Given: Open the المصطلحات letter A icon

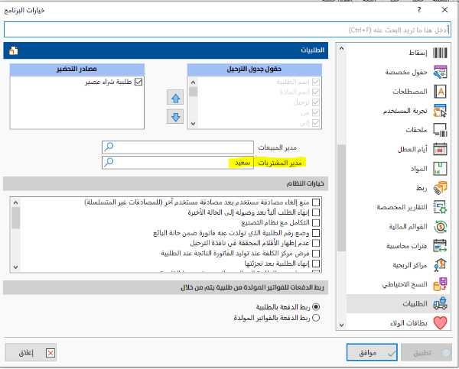Looking at the screenshot, I should [440, 92].
